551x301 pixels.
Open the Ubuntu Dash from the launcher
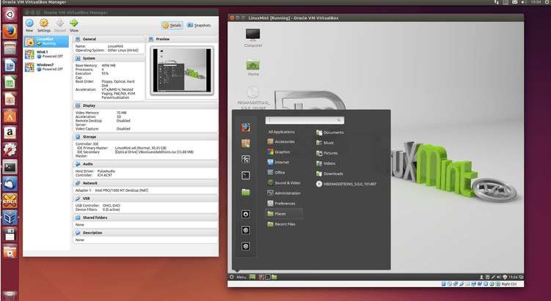(10, 15)
